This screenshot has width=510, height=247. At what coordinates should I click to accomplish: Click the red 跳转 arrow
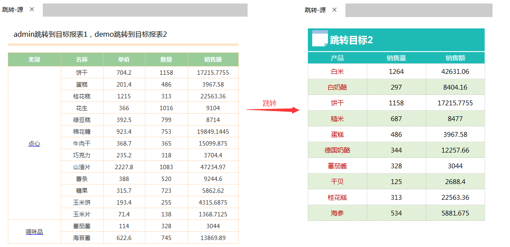tap(272, 110)
